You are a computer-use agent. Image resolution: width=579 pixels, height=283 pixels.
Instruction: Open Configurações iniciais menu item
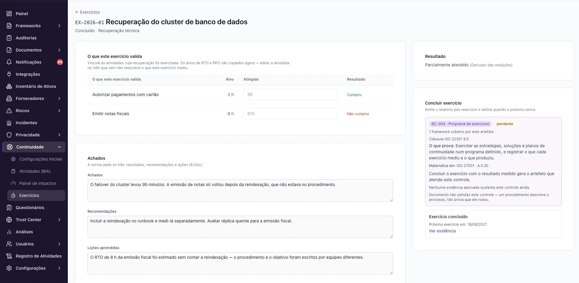pyautogui.click(x=36, y=159)
